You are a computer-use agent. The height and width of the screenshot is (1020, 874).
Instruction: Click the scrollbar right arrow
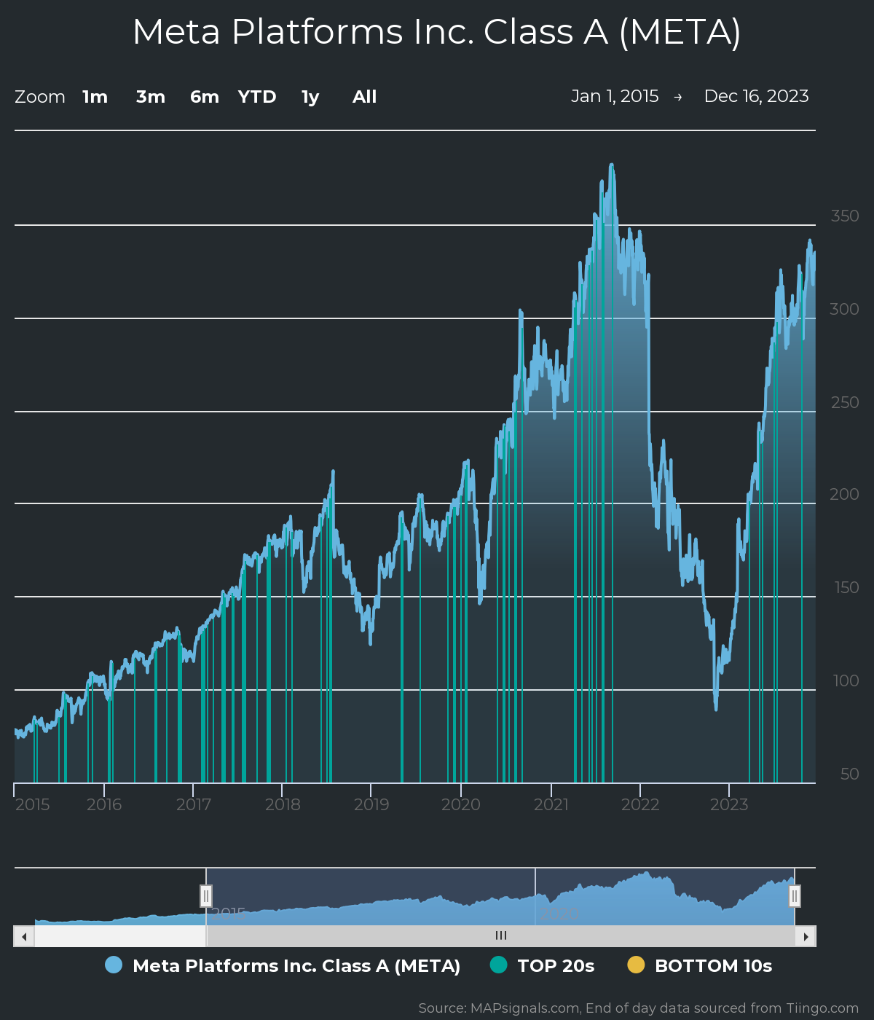pyautogui.click(x=806, y=936)
